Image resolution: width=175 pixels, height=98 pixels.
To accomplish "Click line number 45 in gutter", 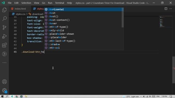I will [15, 52].
